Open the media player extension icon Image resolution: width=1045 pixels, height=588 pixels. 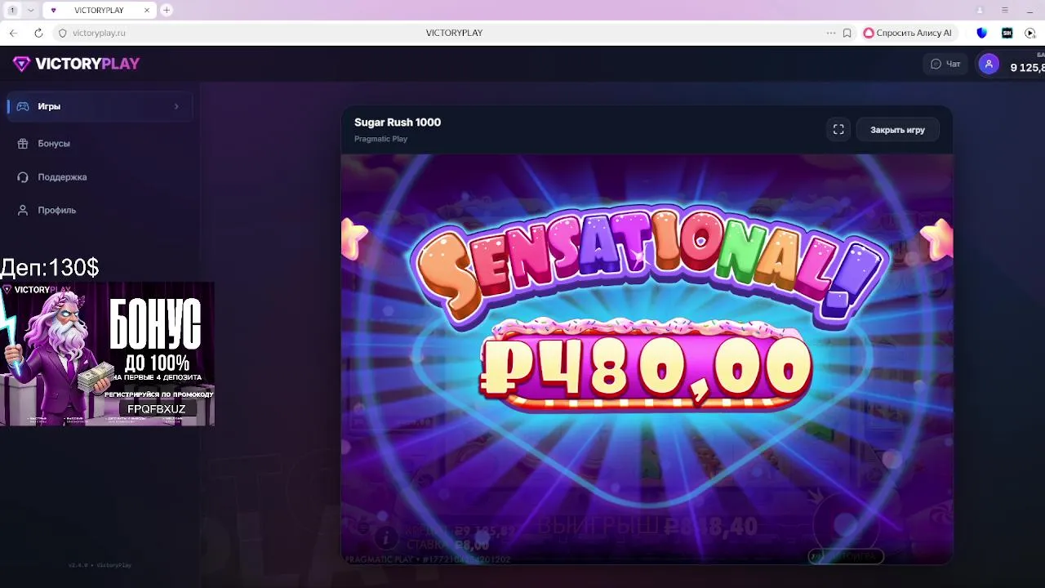(1029, 33)
